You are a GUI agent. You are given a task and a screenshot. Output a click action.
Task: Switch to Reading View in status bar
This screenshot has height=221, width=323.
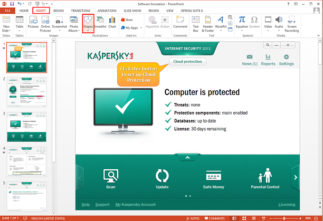point(254,218)
